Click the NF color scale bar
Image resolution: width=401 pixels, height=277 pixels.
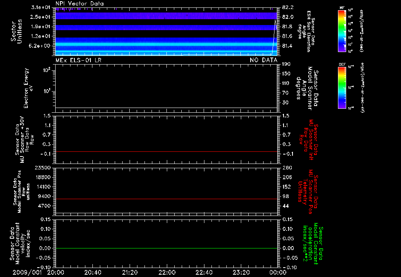(x=342, y=31)
